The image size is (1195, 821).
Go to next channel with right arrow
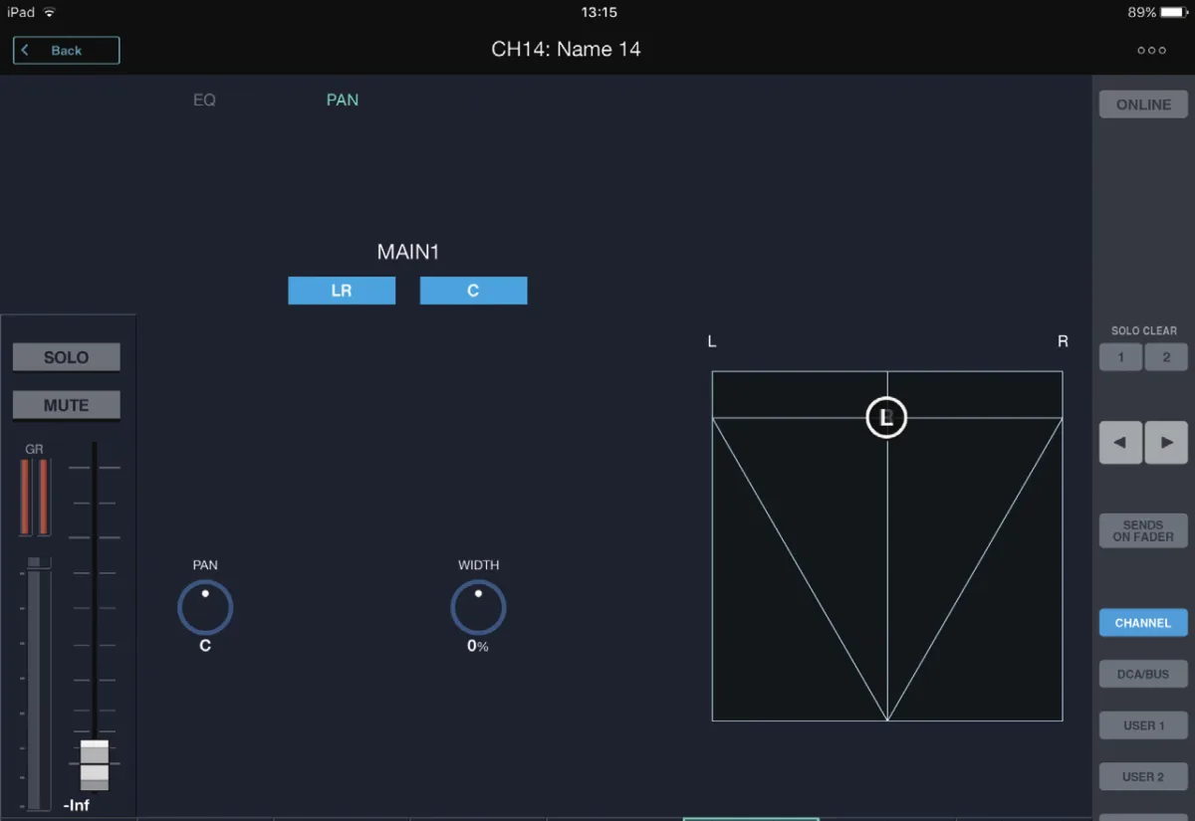click(x=1166, y=443)
